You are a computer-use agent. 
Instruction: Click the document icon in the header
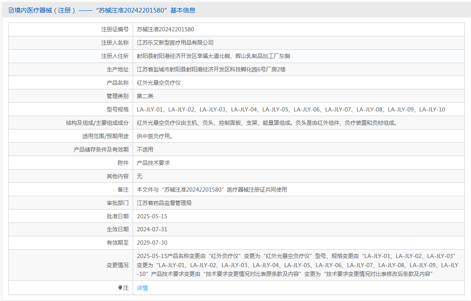pos(11,10)
